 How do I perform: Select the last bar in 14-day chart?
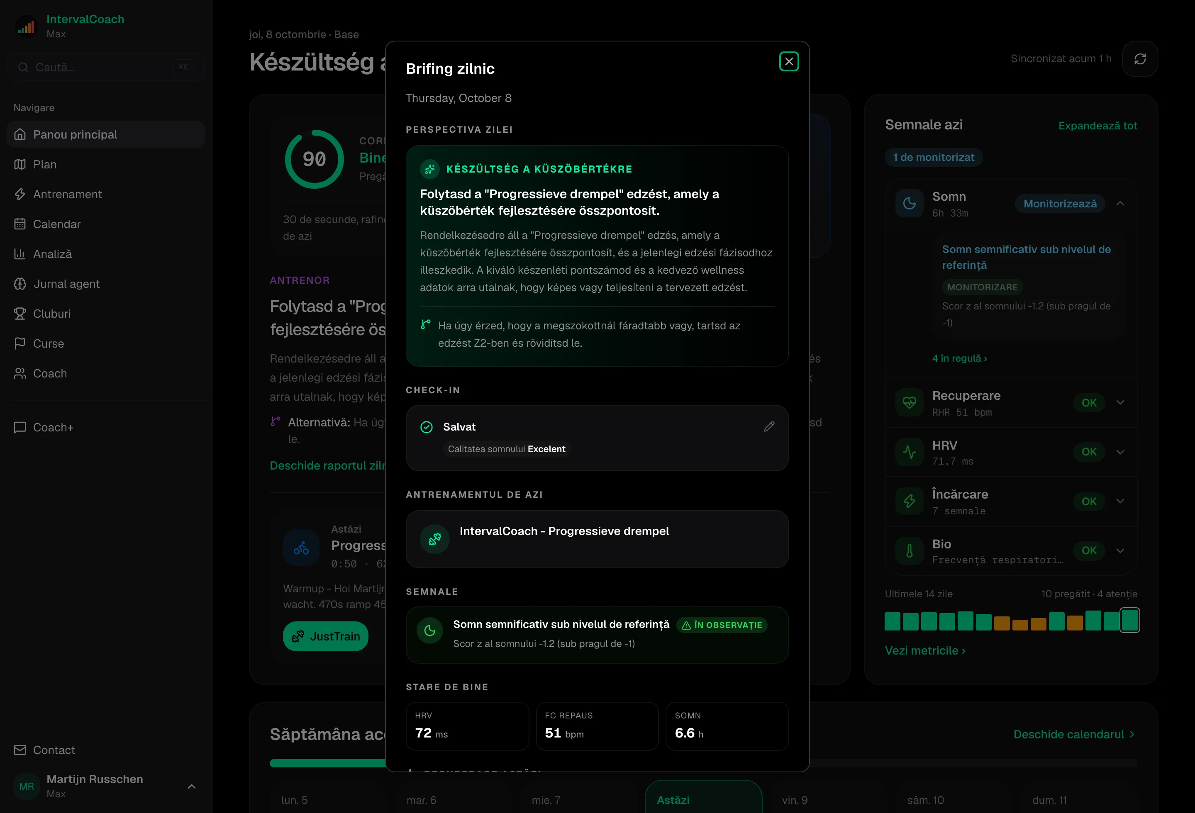click(x=1129, y=620)
